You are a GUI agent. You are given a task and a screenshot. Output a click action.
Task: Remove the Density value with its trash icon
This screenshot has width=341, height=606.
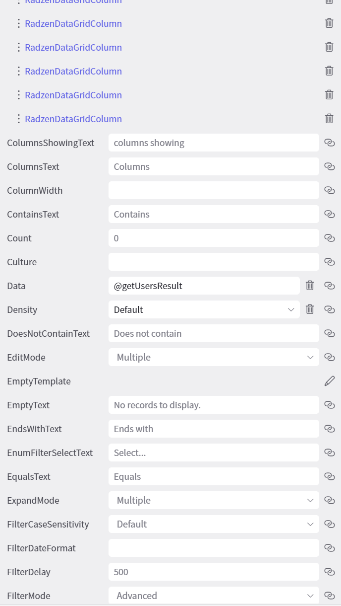click(x=310, y=309)
